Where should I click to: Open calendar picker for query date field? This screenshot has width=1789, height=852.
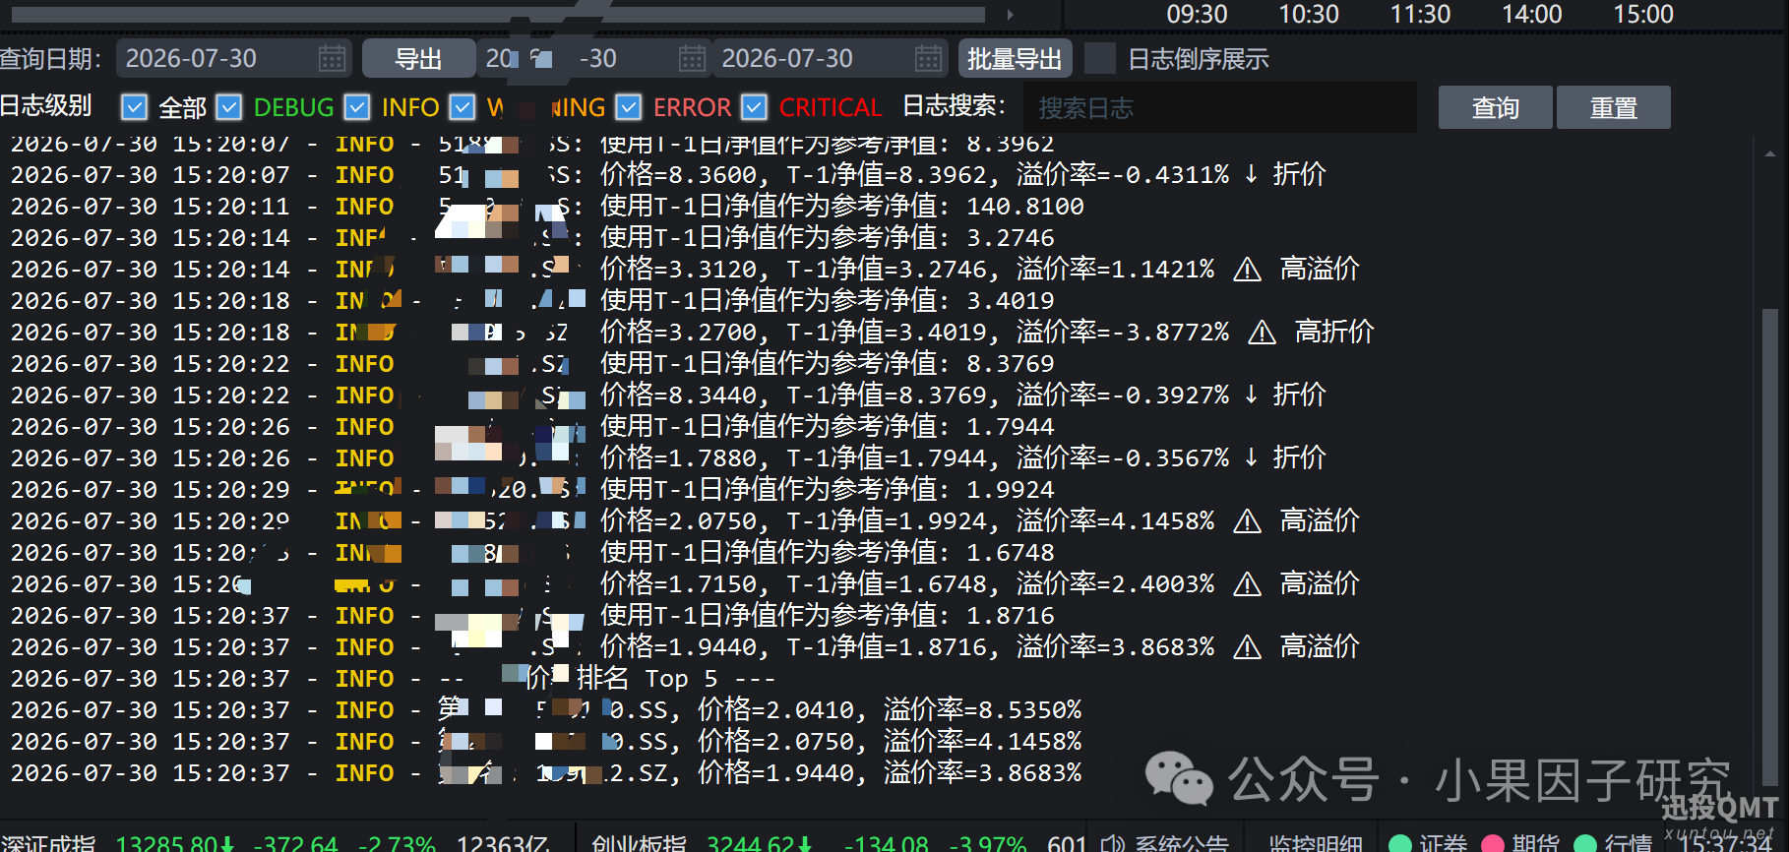click(332, 59)
